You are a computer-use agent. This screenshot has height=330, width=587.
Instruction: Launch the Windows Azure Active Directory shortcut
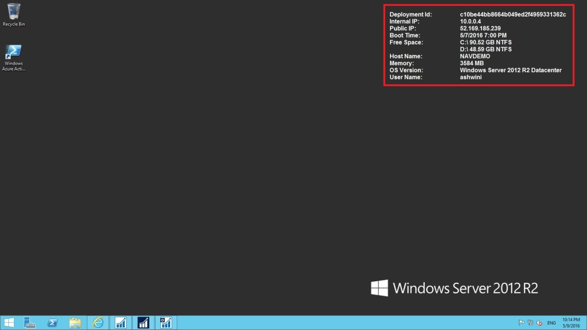[x=13, y=52]
